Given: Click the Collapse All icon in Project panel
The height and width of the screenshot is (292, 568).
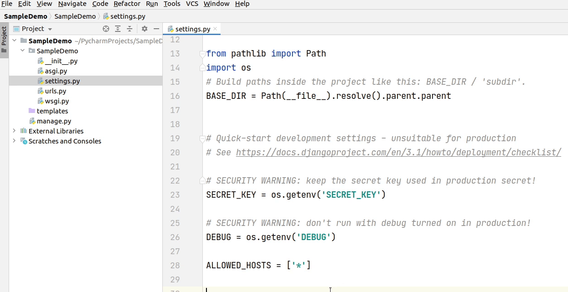Looking at the screenshot, I should pos(129,29).
